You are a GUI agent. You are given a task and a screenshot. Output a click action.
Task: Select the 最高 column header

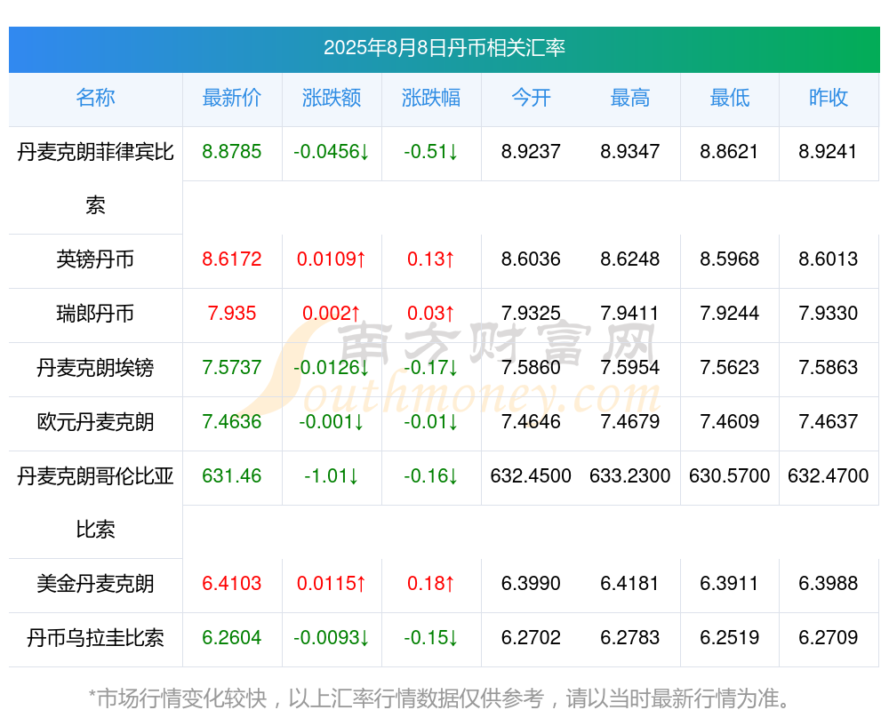tap(630, 98)
